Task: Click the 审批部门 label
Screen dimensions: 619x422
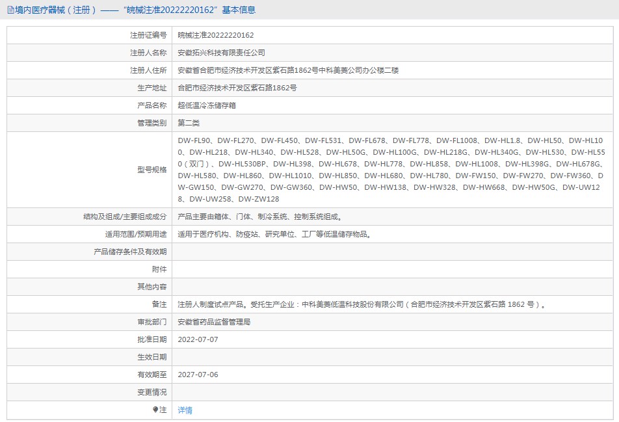Action: point(152,322)
